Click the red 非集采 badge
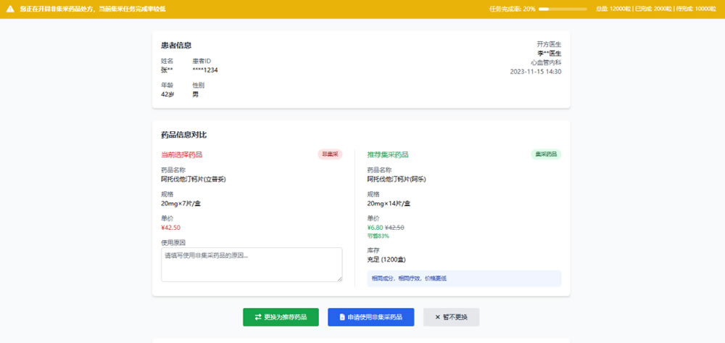This screenshot has height=343, width=725. coord(330,154)
